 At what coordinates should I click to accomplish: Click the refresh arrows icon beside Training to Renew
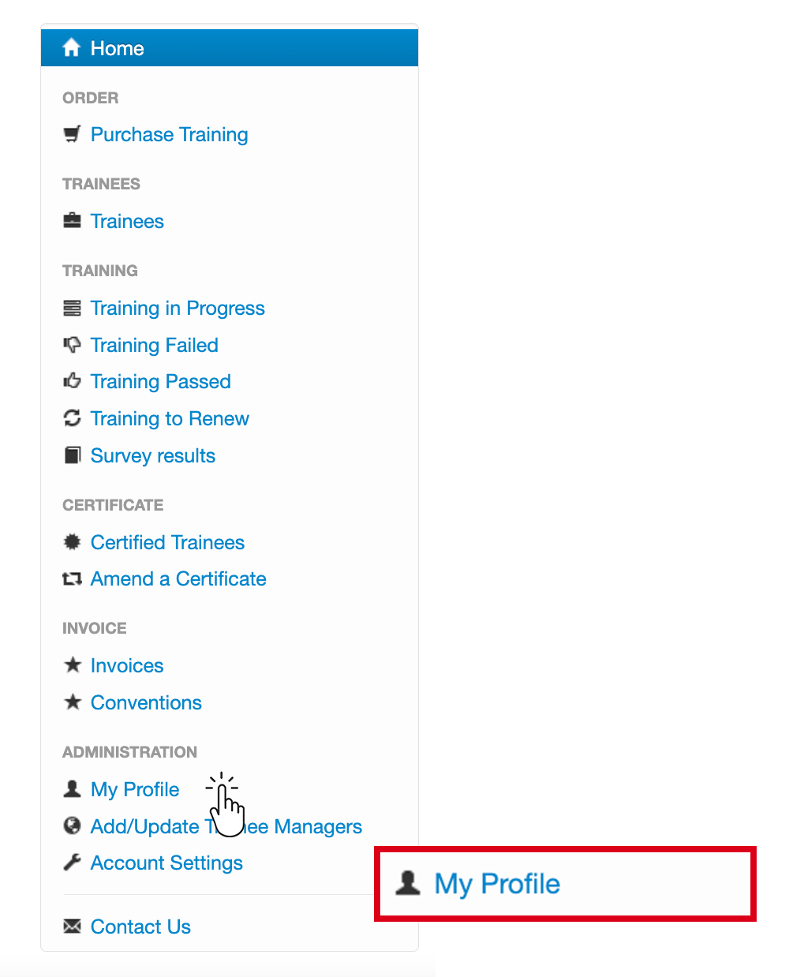pos(72,418)
